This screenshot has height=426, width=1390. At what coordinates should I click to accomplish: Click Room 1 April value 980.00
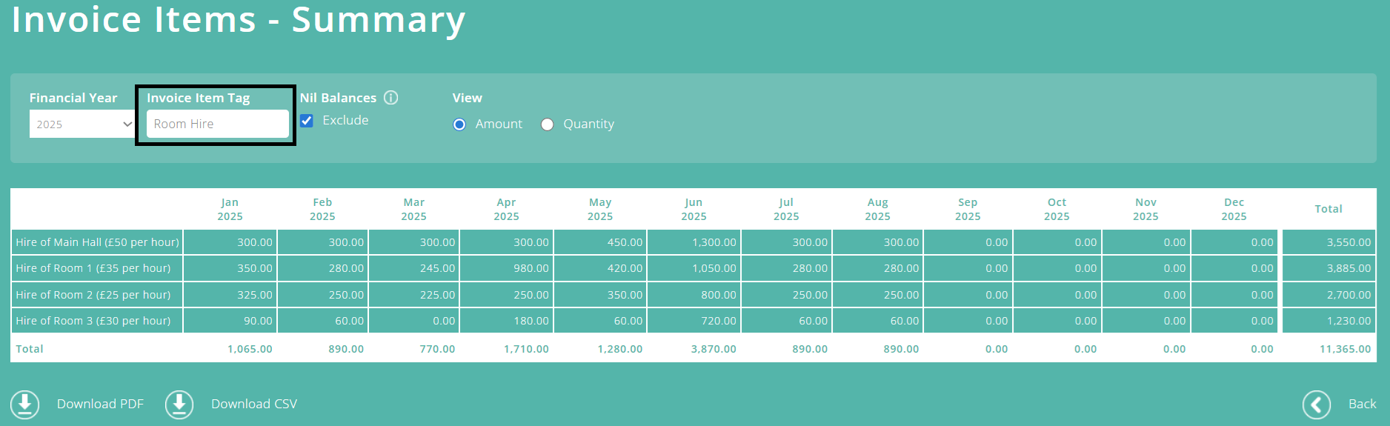(x=531, y=268)
